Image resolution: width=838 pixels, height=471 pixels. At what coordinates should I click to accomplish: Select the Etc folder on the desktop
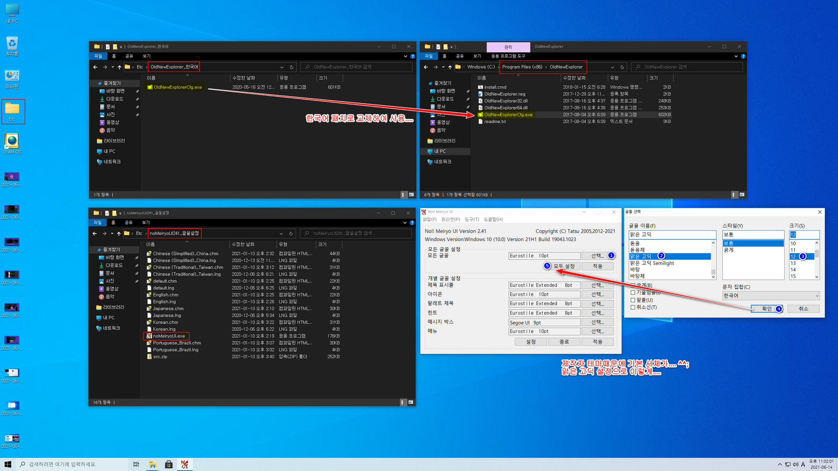point(13,112)
